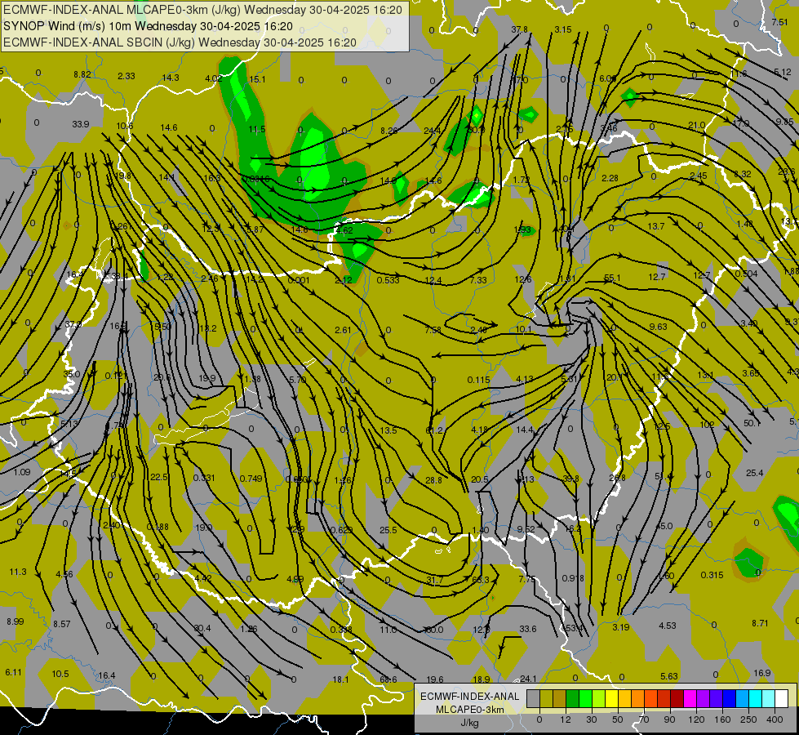799x735 pixels.
Task: Click the map value '0.115'
Action: [x=478, y=380]
